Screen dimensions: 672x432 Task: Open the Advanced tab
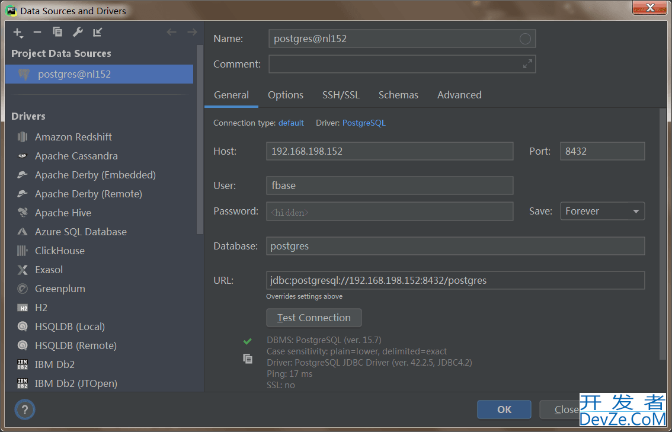459,95
